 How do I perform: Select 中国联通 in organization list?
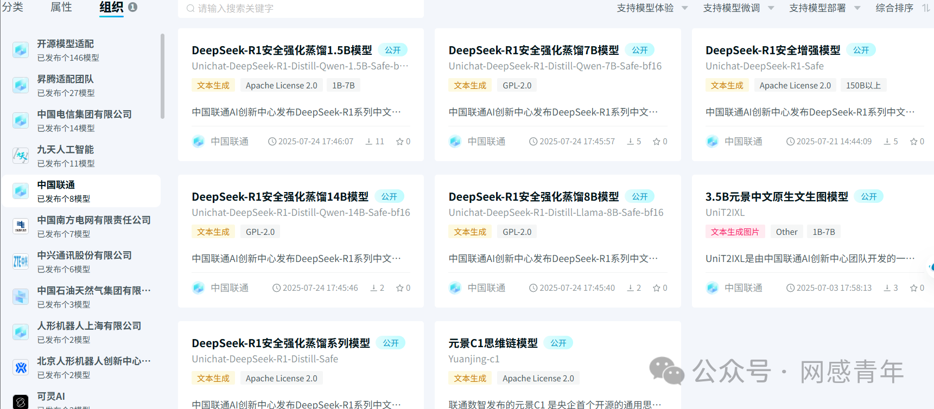coord(81,191)
